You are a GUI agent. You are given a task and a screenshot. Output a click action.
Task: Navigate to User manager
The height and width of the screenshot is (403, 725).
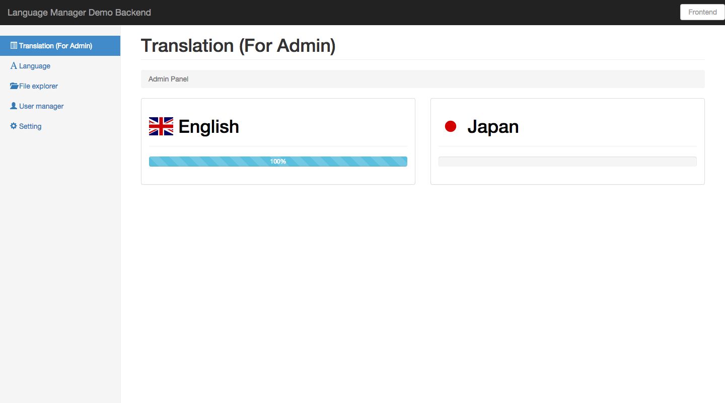(x=41, y=106)
